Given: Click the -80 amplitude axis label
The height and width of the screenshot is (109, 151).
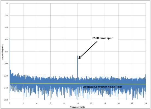Looking at the screenshot, I should tap(6, 52).
